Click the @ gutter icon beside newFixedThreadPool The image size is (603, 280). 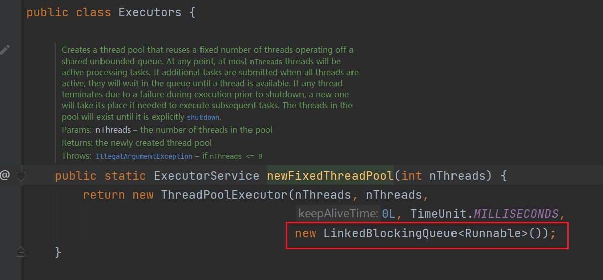(5, 175)
